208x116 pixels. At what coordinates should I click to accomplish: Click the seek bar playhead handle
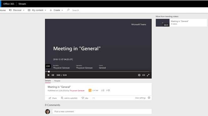(x=49, y=72)
